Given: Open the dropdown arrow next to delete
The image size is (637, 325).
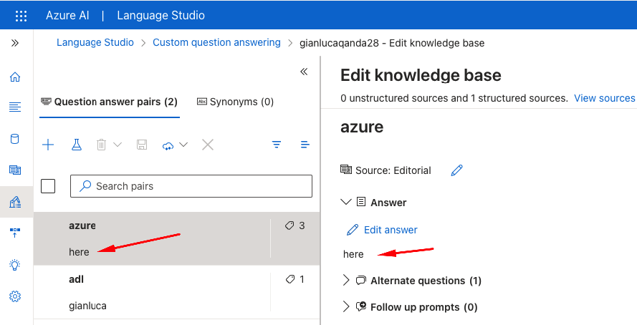Looking at the screenshot, I should [118, 145].
